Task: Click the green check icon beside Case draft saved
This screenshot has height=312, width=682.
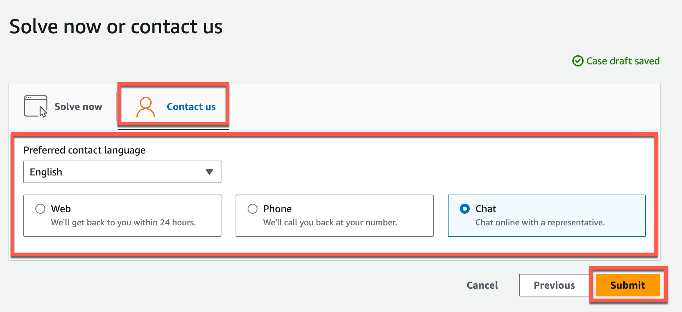Action: (578, 61)
